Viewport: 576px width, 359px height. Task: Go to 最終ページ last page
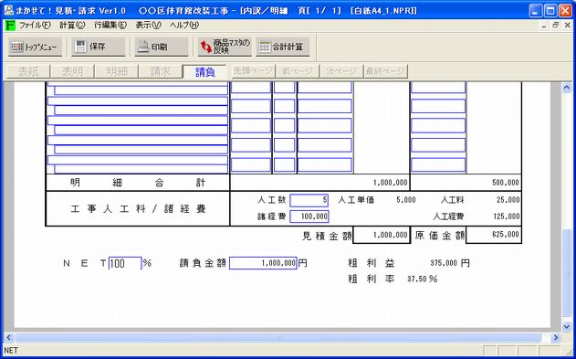pos(385,71)
